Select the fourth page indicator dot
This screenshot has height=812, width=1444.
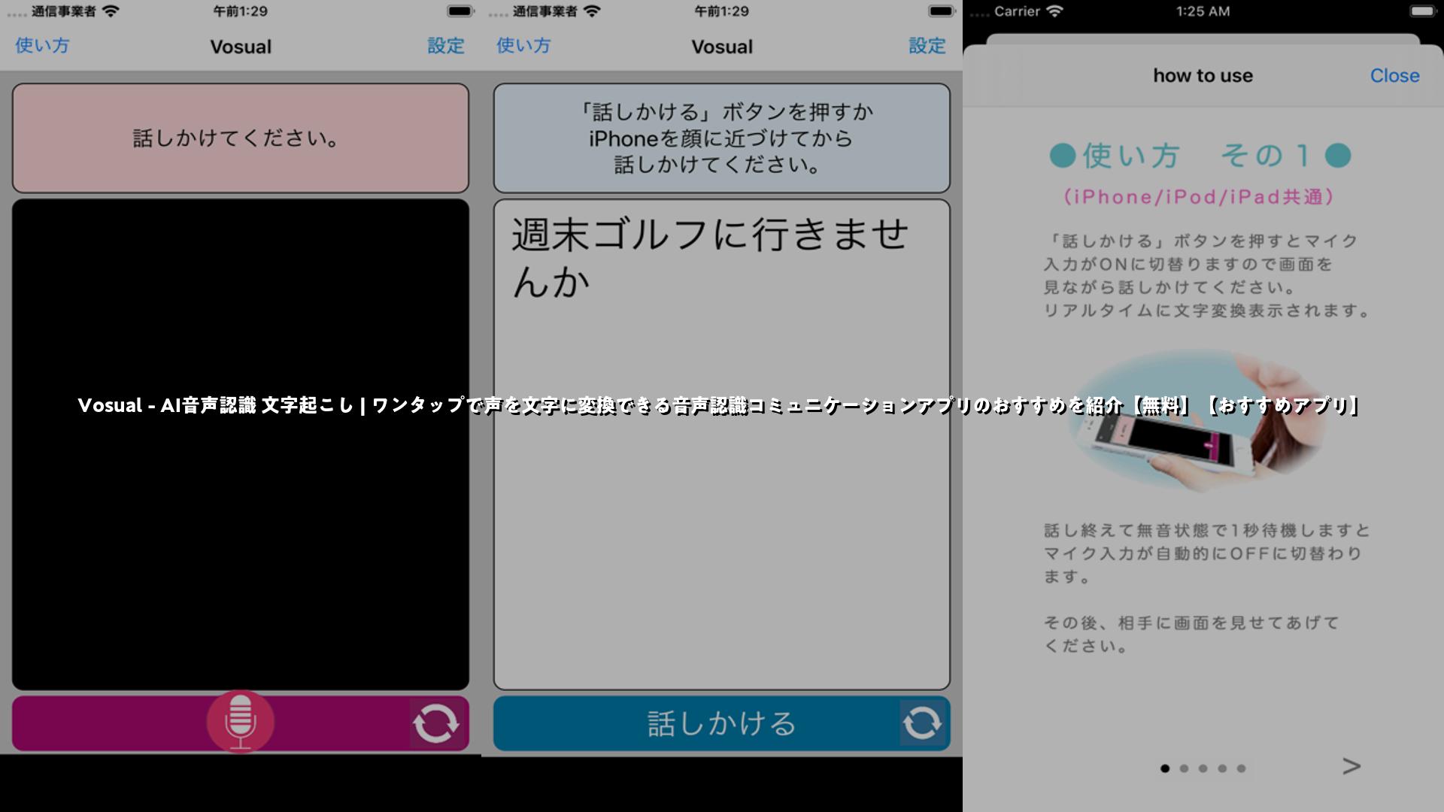1222,768
